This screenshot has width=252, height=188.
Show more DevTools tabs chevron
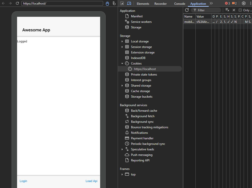(x=211, y=3)
